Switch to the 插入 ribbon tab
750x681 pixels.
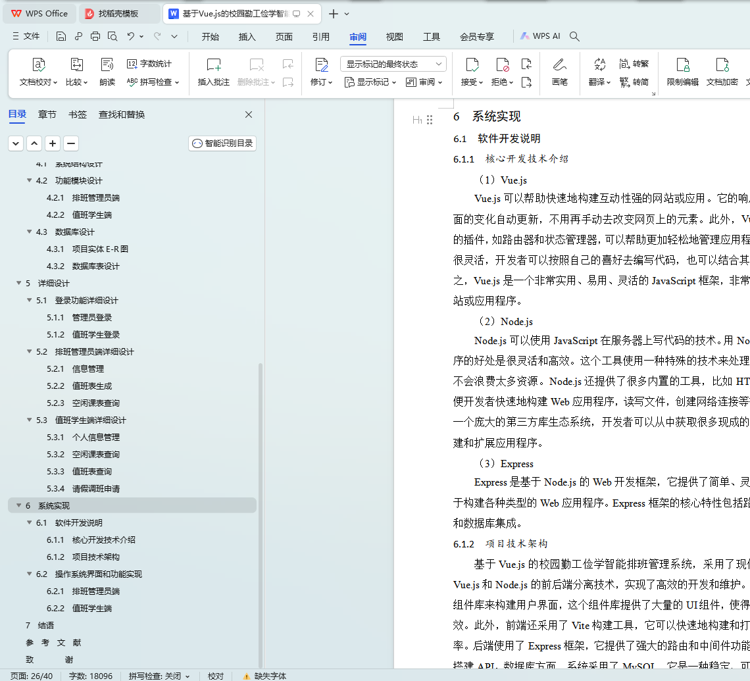point(247,37)
